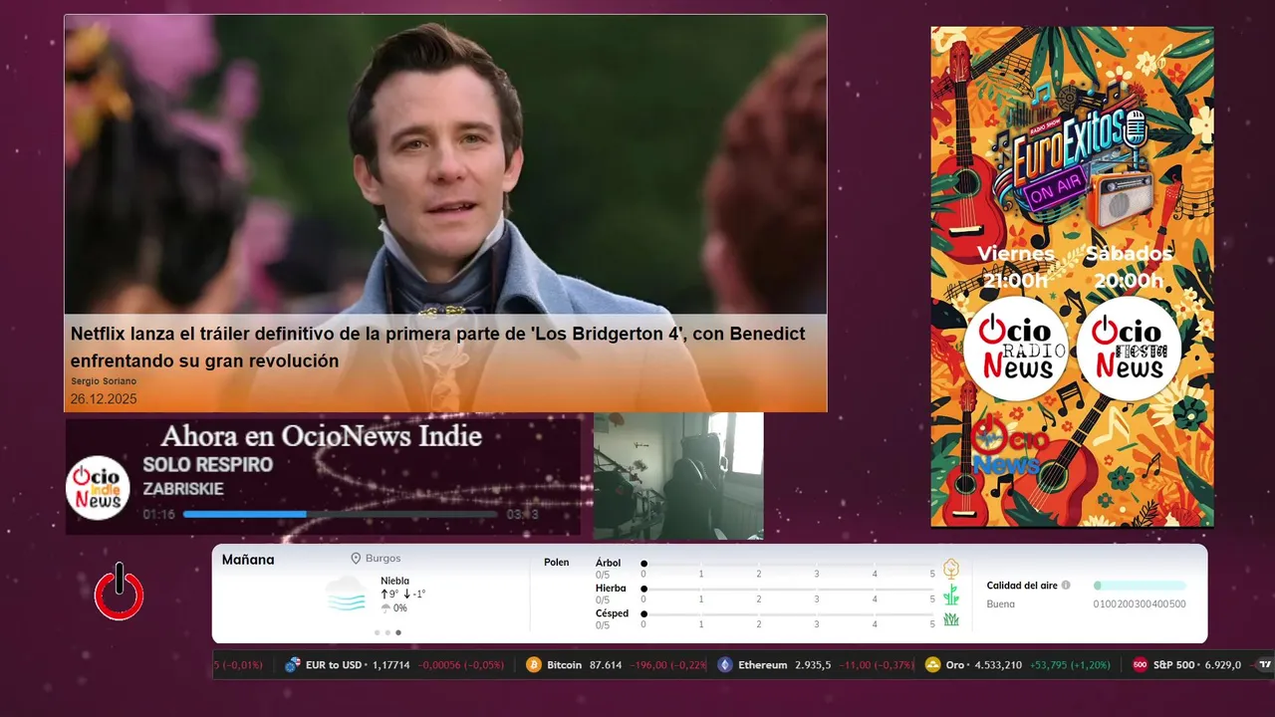Click the Bitcoin ticker label
The width and height of the screenshot is (1275, 717).
click(x=564, y=665)
